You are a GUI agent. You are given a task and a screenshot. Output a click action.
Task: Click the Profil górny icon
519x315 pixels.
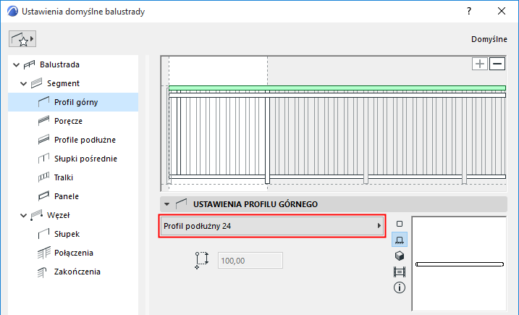pyautogui.click(x=43, y=102)
